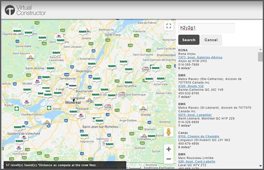The width and height of the screenshot is (264, 170).
Task: Click the results list scroll up arrow
Action: pos(260,49)
